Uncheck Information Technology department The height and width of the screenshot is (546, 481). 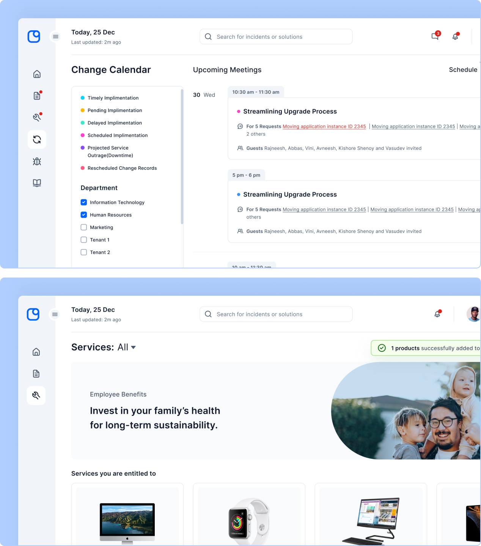pyautogui.click(x=84, y=202)
